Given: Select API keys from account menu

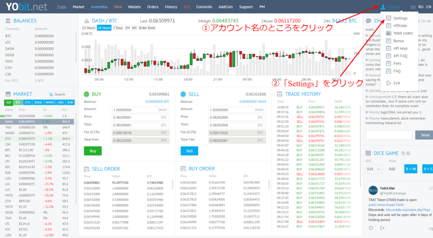Looking at the screenshot, I should [400, 49].
